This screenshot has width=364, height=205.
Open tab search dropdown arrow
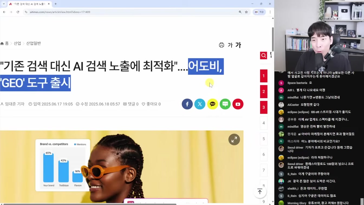[4, 4]
